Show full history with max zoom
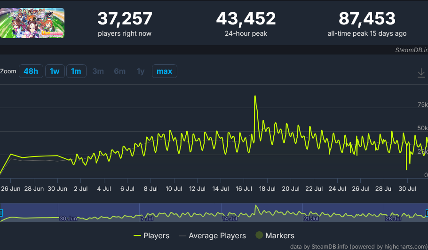The width and height of the screenshot is (428, 250). click(x=164, y=71)
